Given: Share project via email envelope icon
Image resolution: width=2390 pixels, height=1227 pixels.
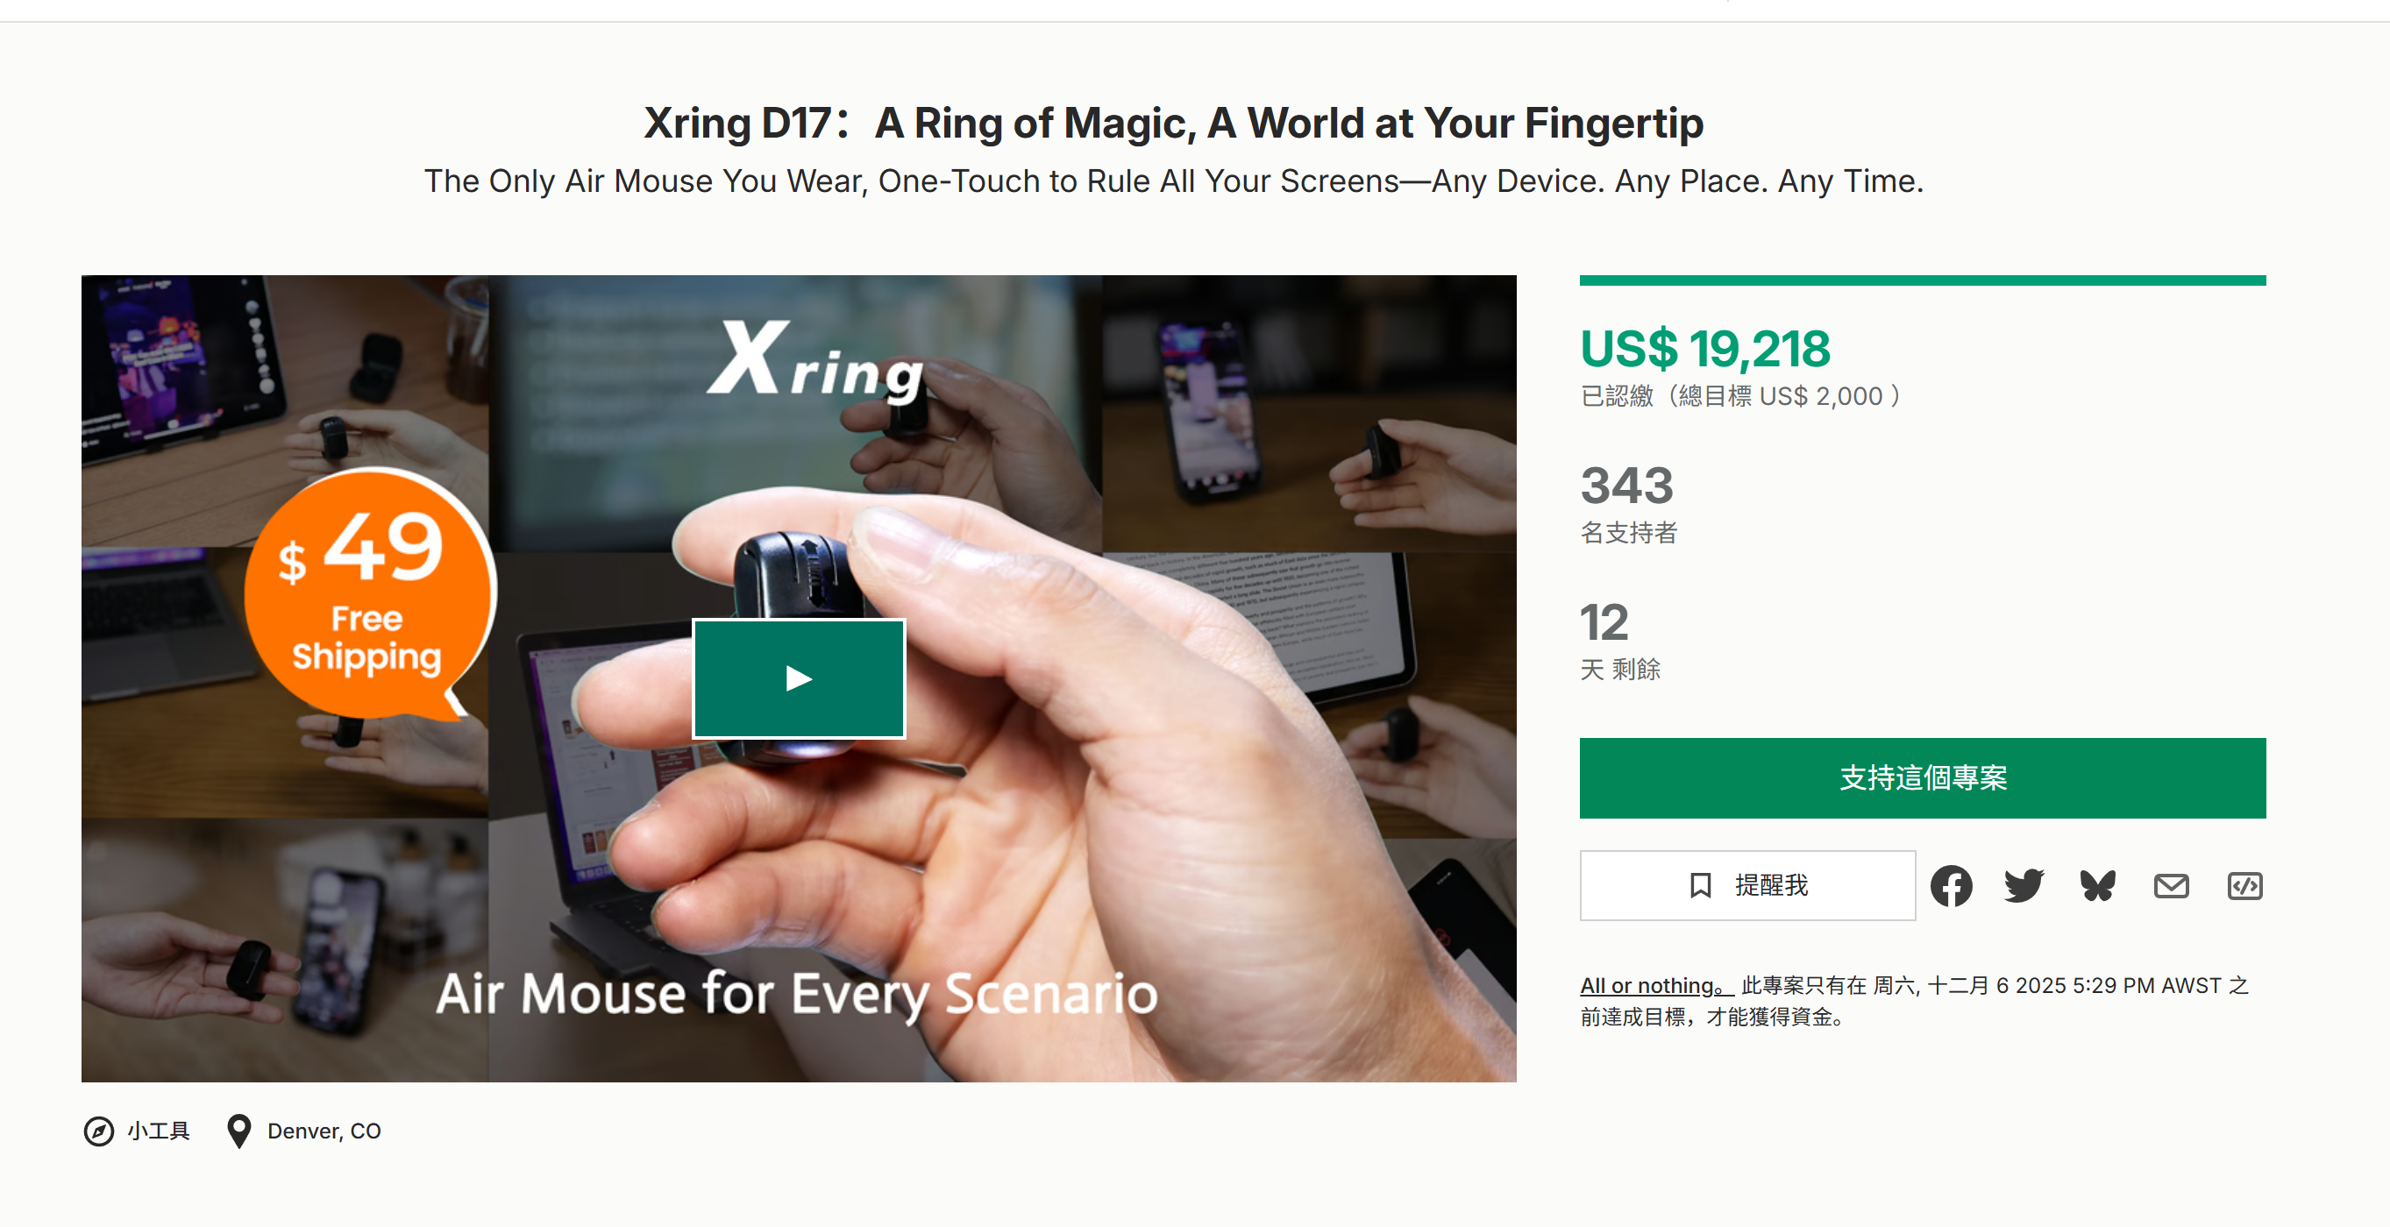Looking at the screenshot, I should (2171, 886).
